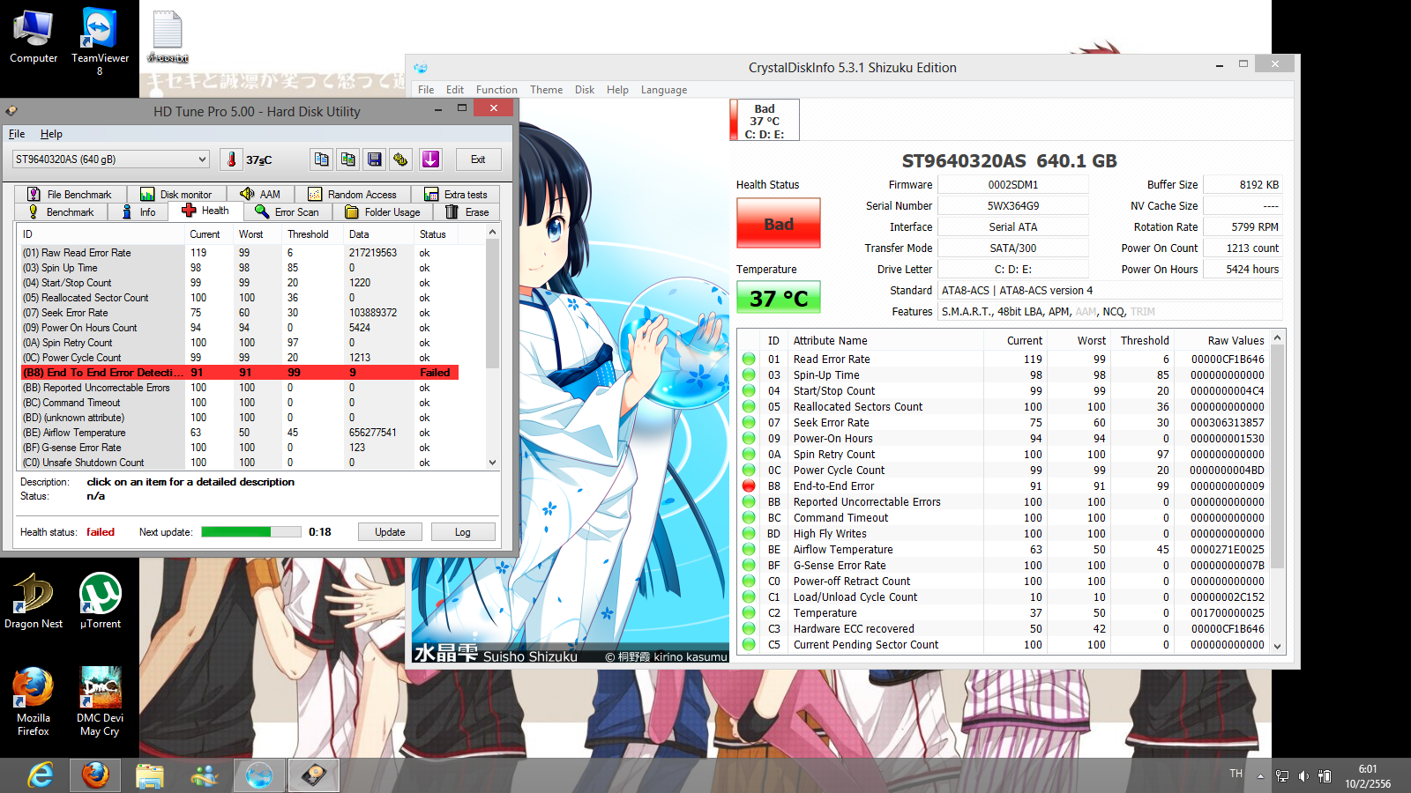Open Disk menu in CrystalDiskInfo
1411x793 pixels.
pyautogui.click(x=585, y=90)
